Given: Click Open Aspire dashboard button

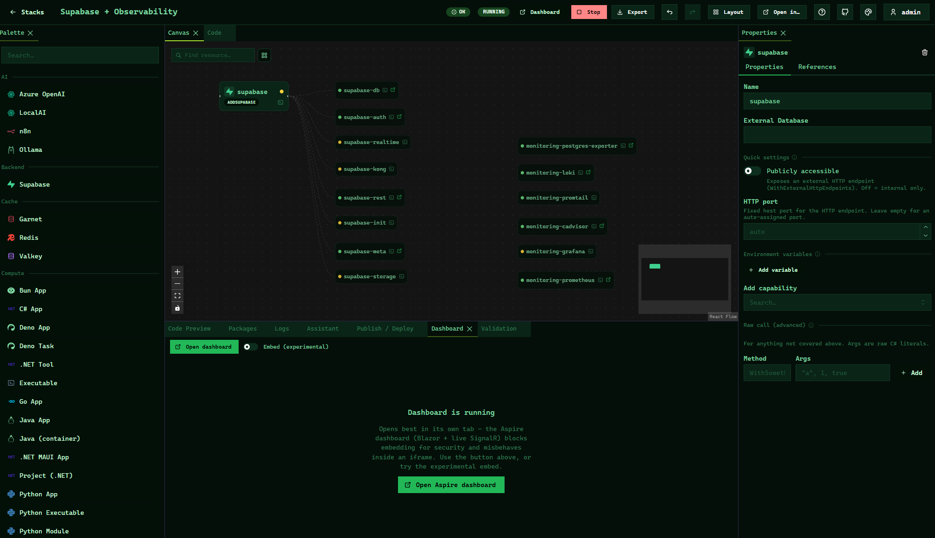Looking at the screenshot, I should coord(451,485).
